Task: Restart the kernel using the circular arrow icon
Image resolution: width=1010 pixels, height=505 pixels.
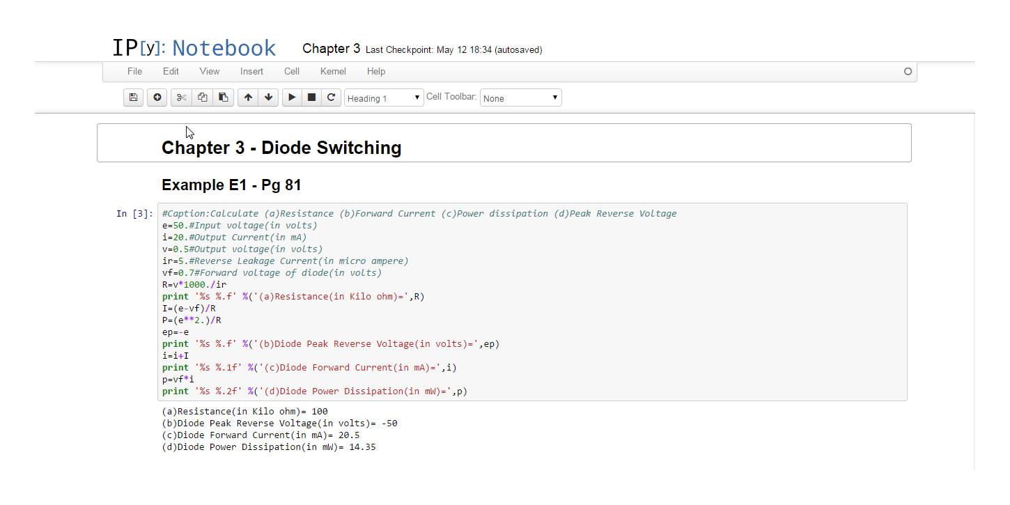Action: [332, 98]
